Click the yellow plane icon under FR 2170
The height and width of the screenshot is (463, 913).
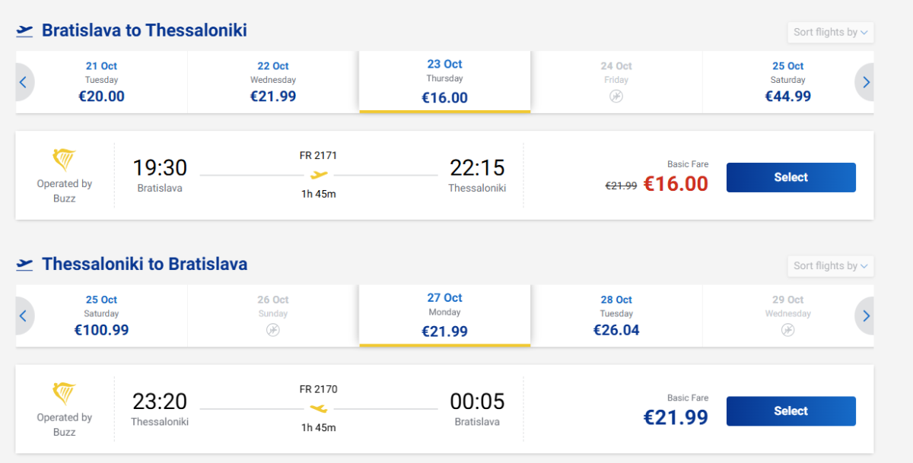pos(319,409)
